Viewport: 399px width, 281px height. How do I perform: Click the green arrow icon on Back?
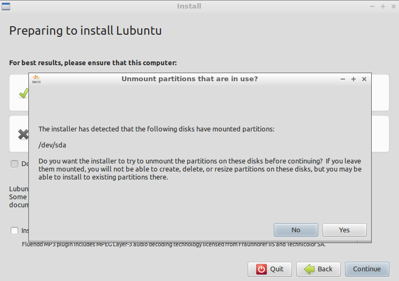click(309, 269)
